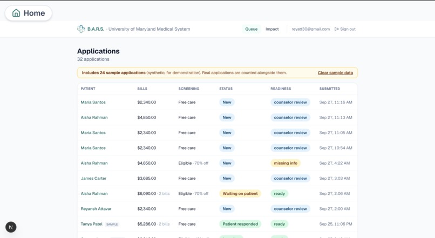Open Tanya Patel application
Viewport: 435px width, 238px height.
pos(92,224)
